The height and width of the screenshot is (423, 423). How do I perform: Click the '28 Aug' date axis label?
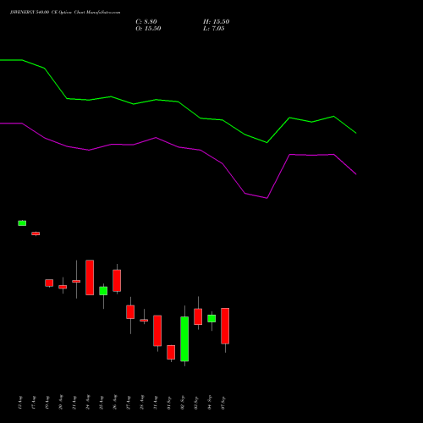[142, 403]
